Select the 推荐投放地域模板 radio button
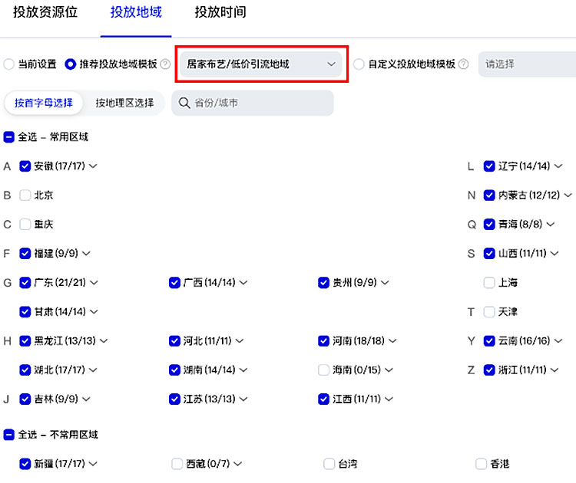Screen dimensions: 576x483 70,64
